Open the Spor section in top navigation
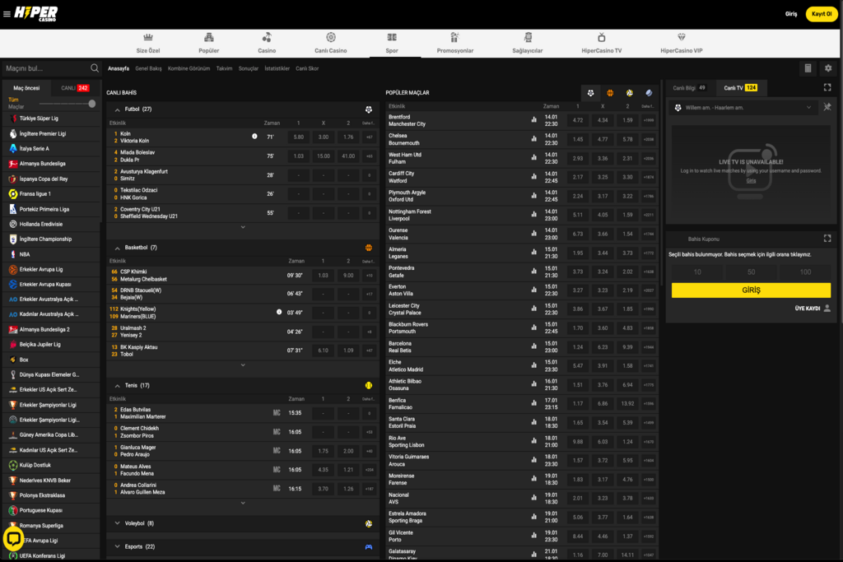This screenshot has width=843, height=562. (392, 43)
